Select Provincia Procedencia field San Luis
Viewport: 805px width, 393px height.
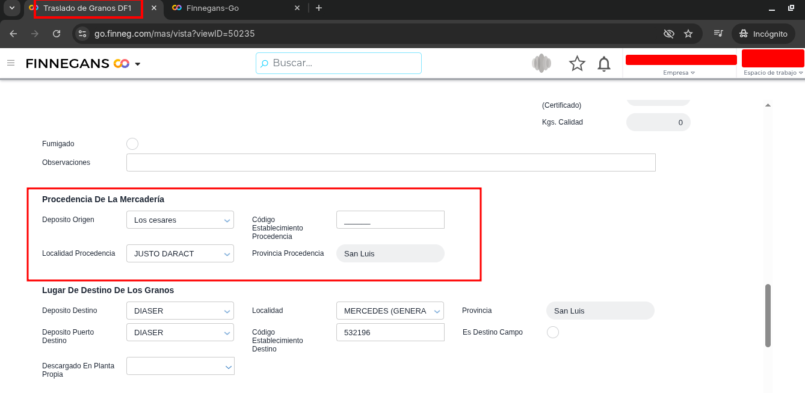click(390, 253)
